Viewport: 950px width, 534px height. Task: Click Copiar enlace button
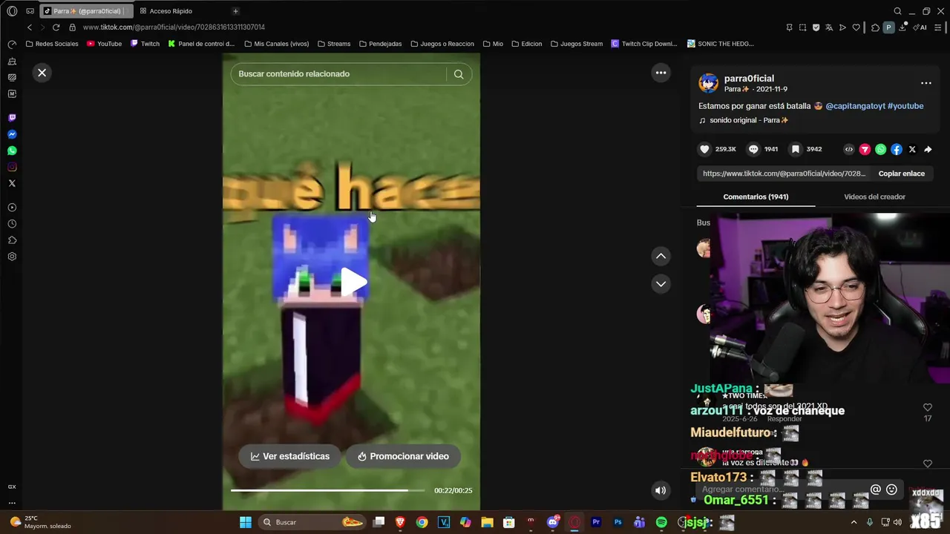click(x=901, y=174)
